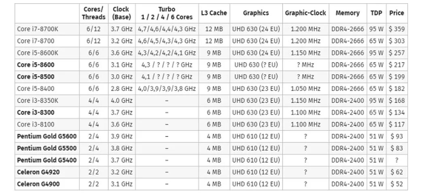Select the Core i3-8350K row name
Screen dimensions: 423x194
coord(38,100)
